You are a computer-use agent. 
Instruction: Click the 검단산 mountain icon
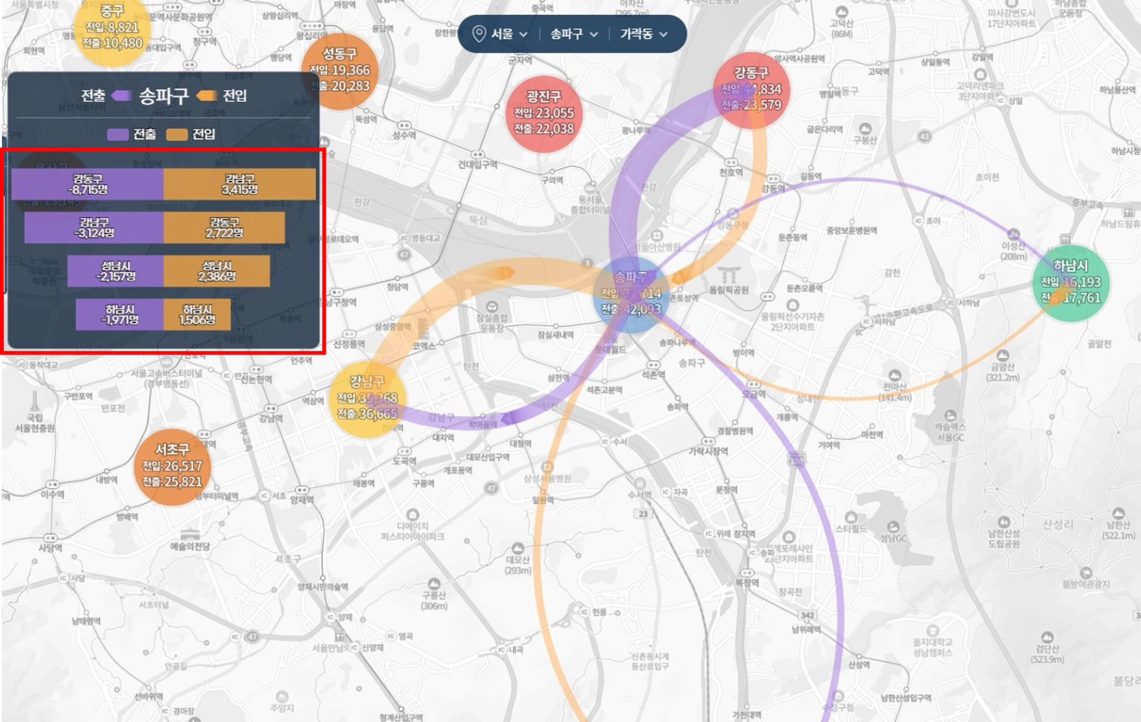pyautogui.click(x=1047, y=636)
